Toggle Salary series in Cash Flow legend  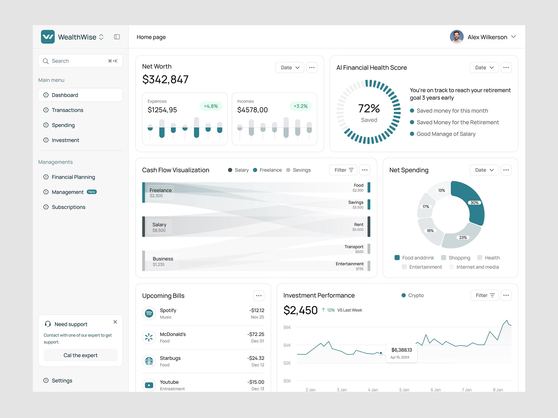(238, 170)
